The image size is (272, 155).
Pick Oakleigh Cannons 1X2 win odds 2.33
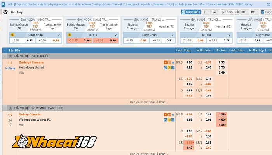[x=221, y=62]
